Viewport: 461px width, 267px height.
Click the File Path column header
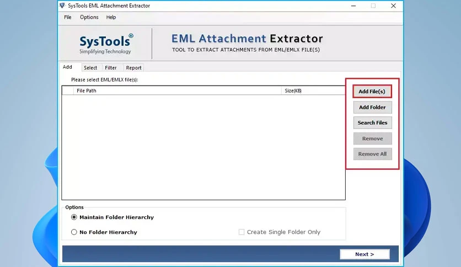[177, 90]
